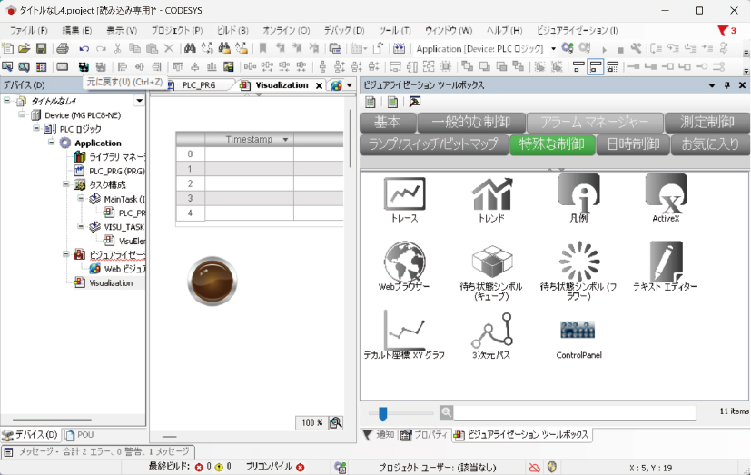Collapse the Application tree node
The image size is (751, 475).
click(x=53, y=143)
